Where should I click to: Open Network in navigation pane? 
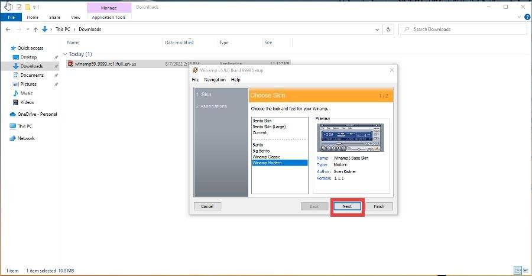26,138
